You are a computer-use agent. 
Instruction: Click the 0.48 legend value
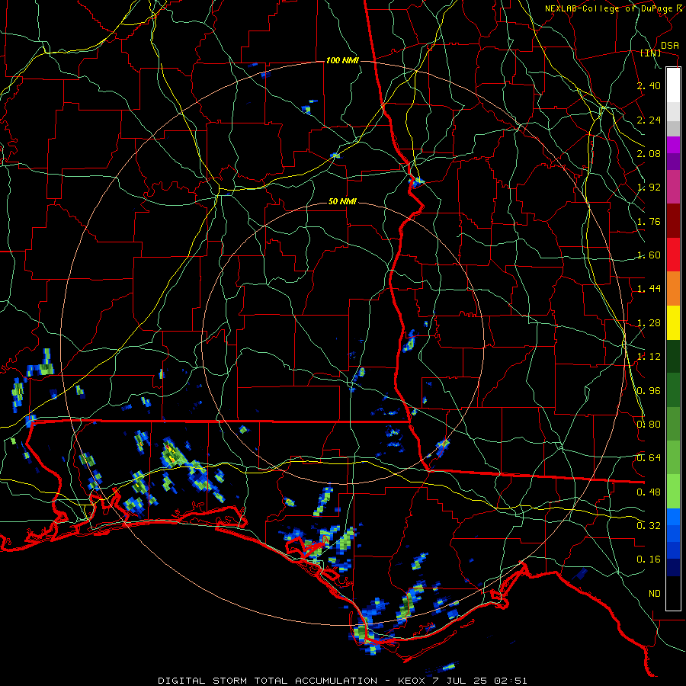point(649,492)
